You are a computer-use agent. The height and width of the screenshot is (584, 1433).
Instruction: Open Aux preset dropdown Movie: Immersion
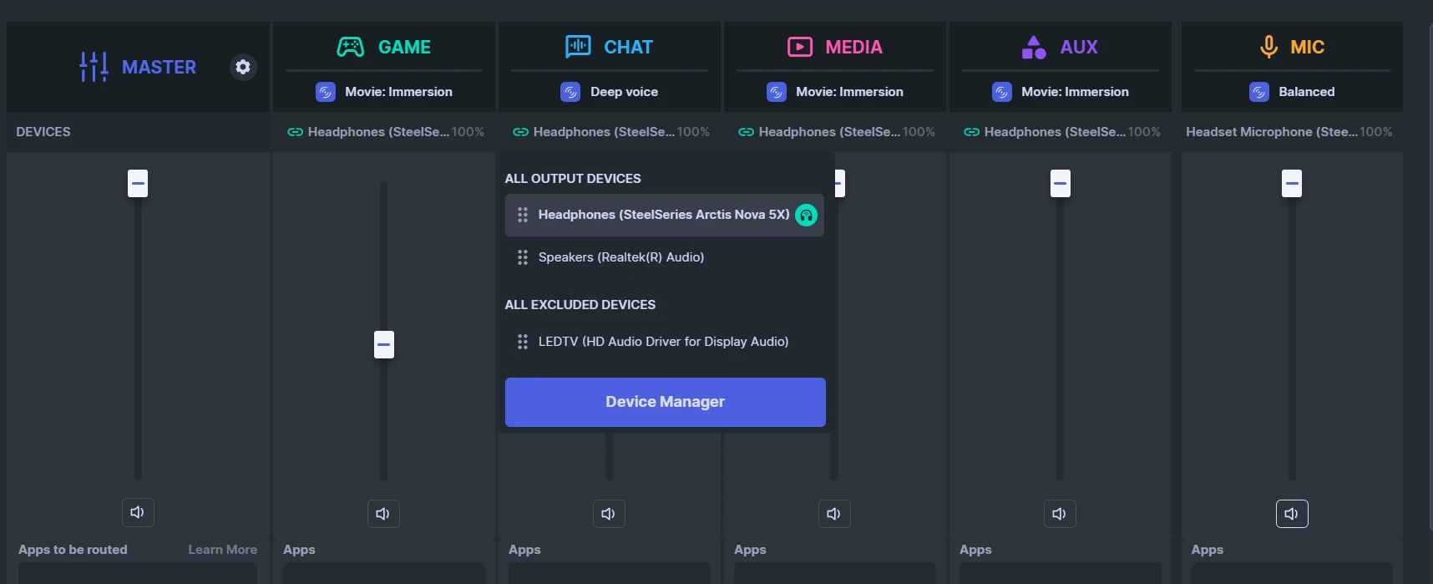1061,92
